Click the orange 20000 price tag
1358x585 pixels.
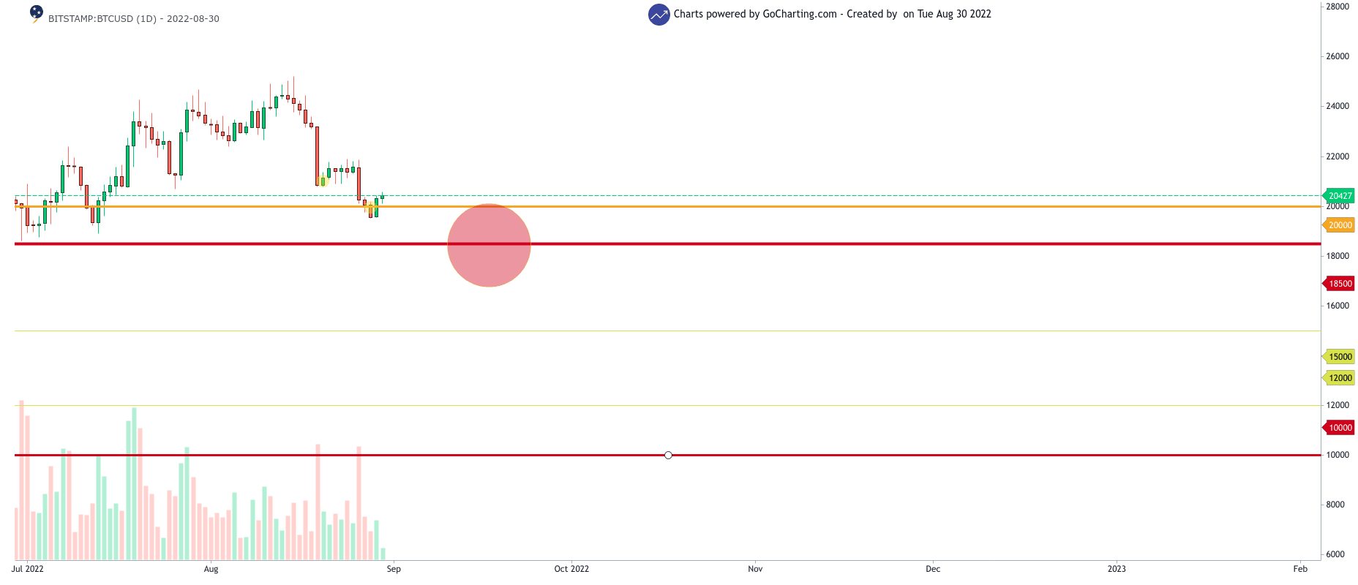pyautogui.click(x=1339, y=225)
